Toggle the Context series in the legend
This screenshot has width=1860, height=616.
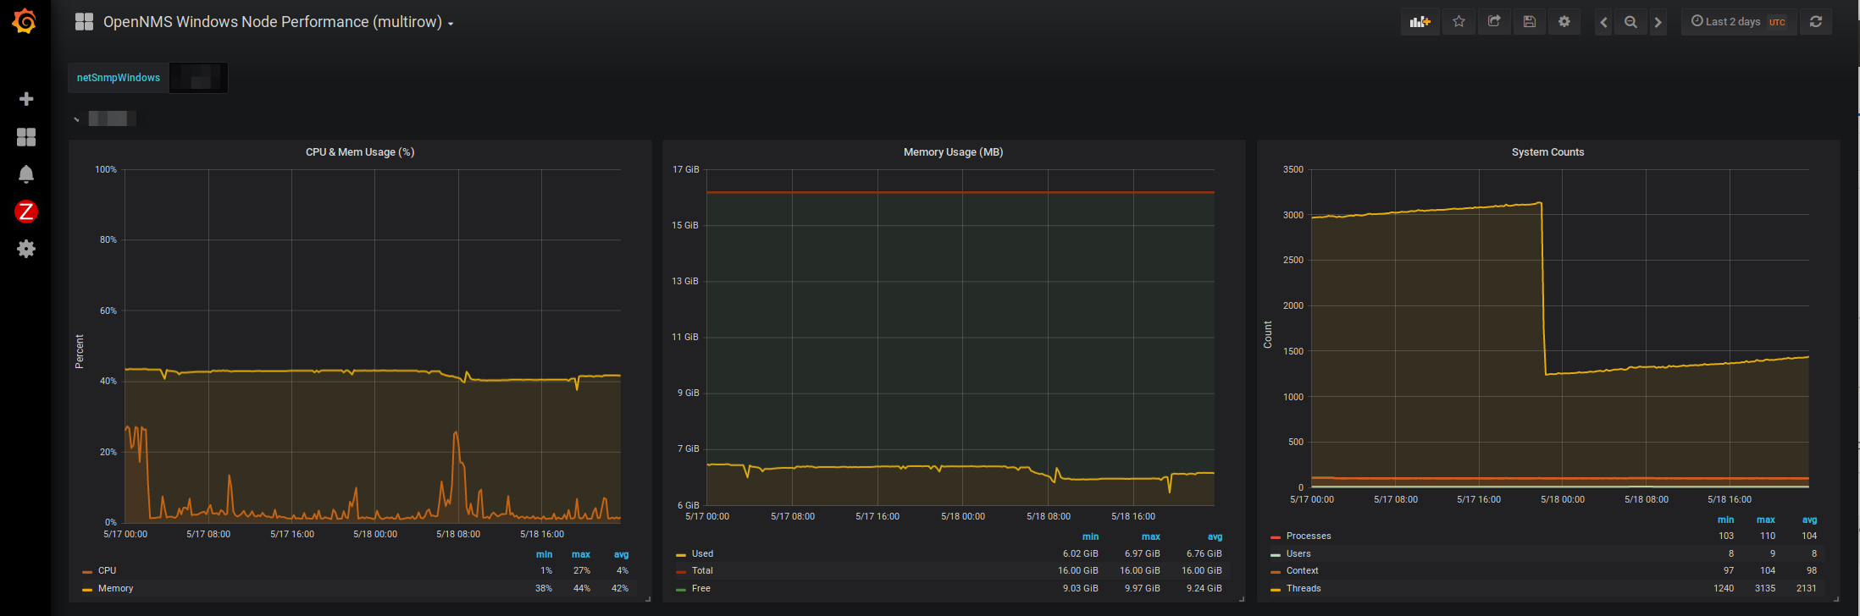coord(1302,571)
